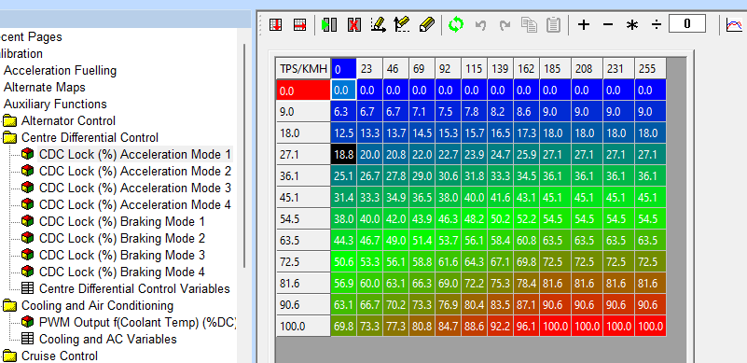
Task: Click the Cooling and Air Conditioning folder icon
Action: click(9, 306)
